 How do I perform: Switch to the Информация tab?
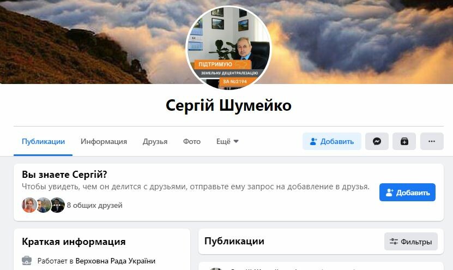coord(104,141)
